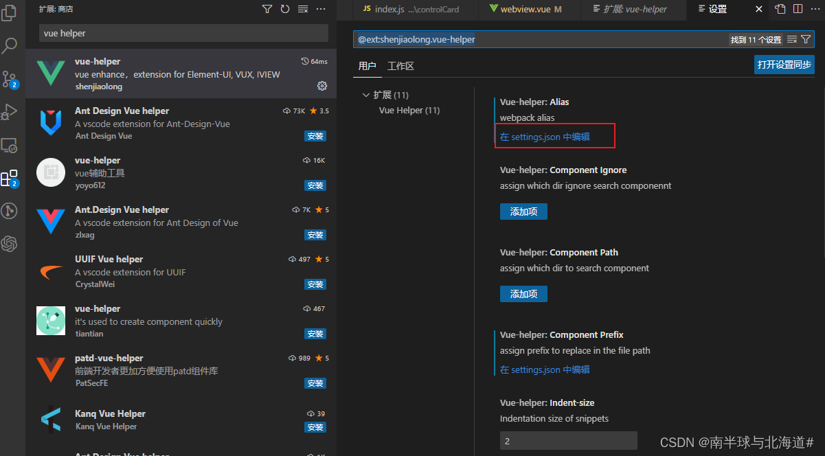This screenshot has width=825, height=456.
Task: Edit the Indent-size value input field
Action: point(568,440)
